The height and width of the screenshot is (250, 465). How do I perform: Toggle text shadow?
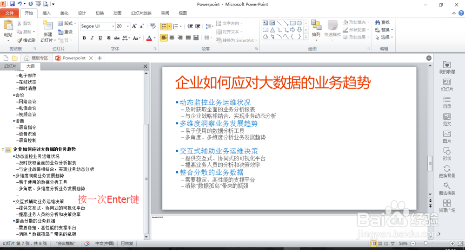coord(108,38)
